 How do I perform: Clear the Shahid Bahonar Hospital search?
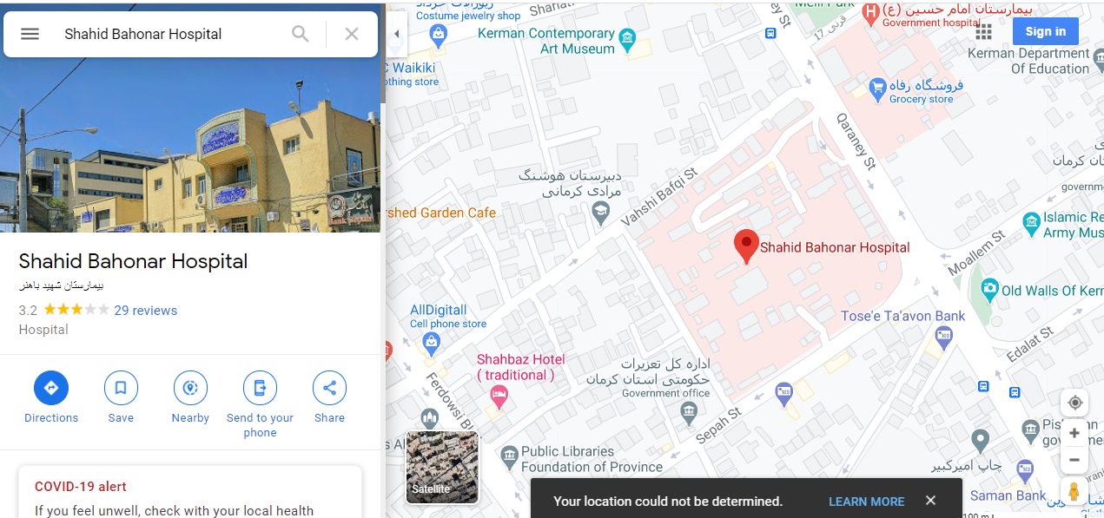click(352, 34)
